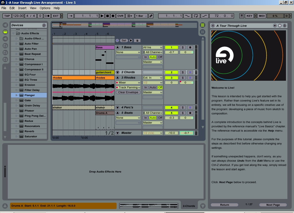Go to previous lesson page arrow
This screenshot has width=294, height=213.
click(275, 25)
